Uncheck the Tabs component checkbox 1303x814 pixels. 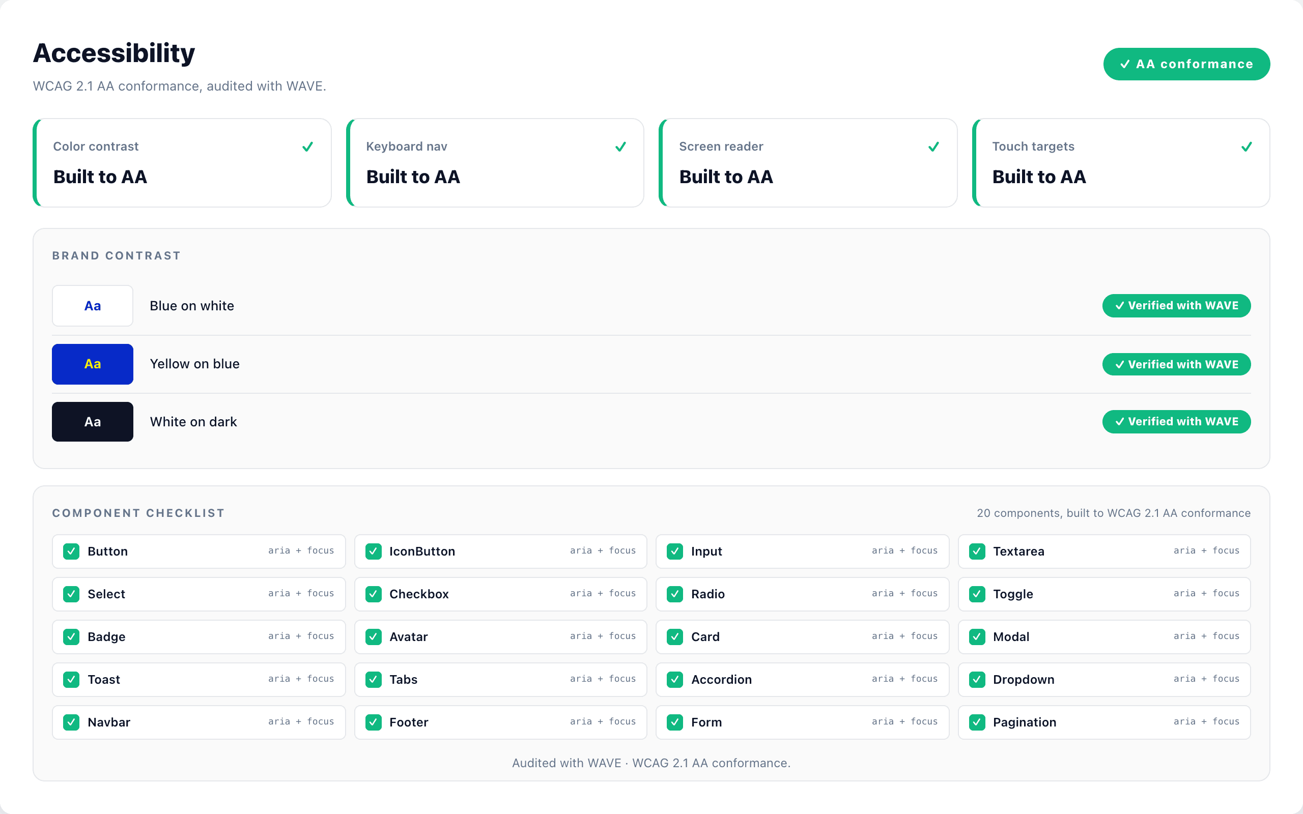click(373, 679)
